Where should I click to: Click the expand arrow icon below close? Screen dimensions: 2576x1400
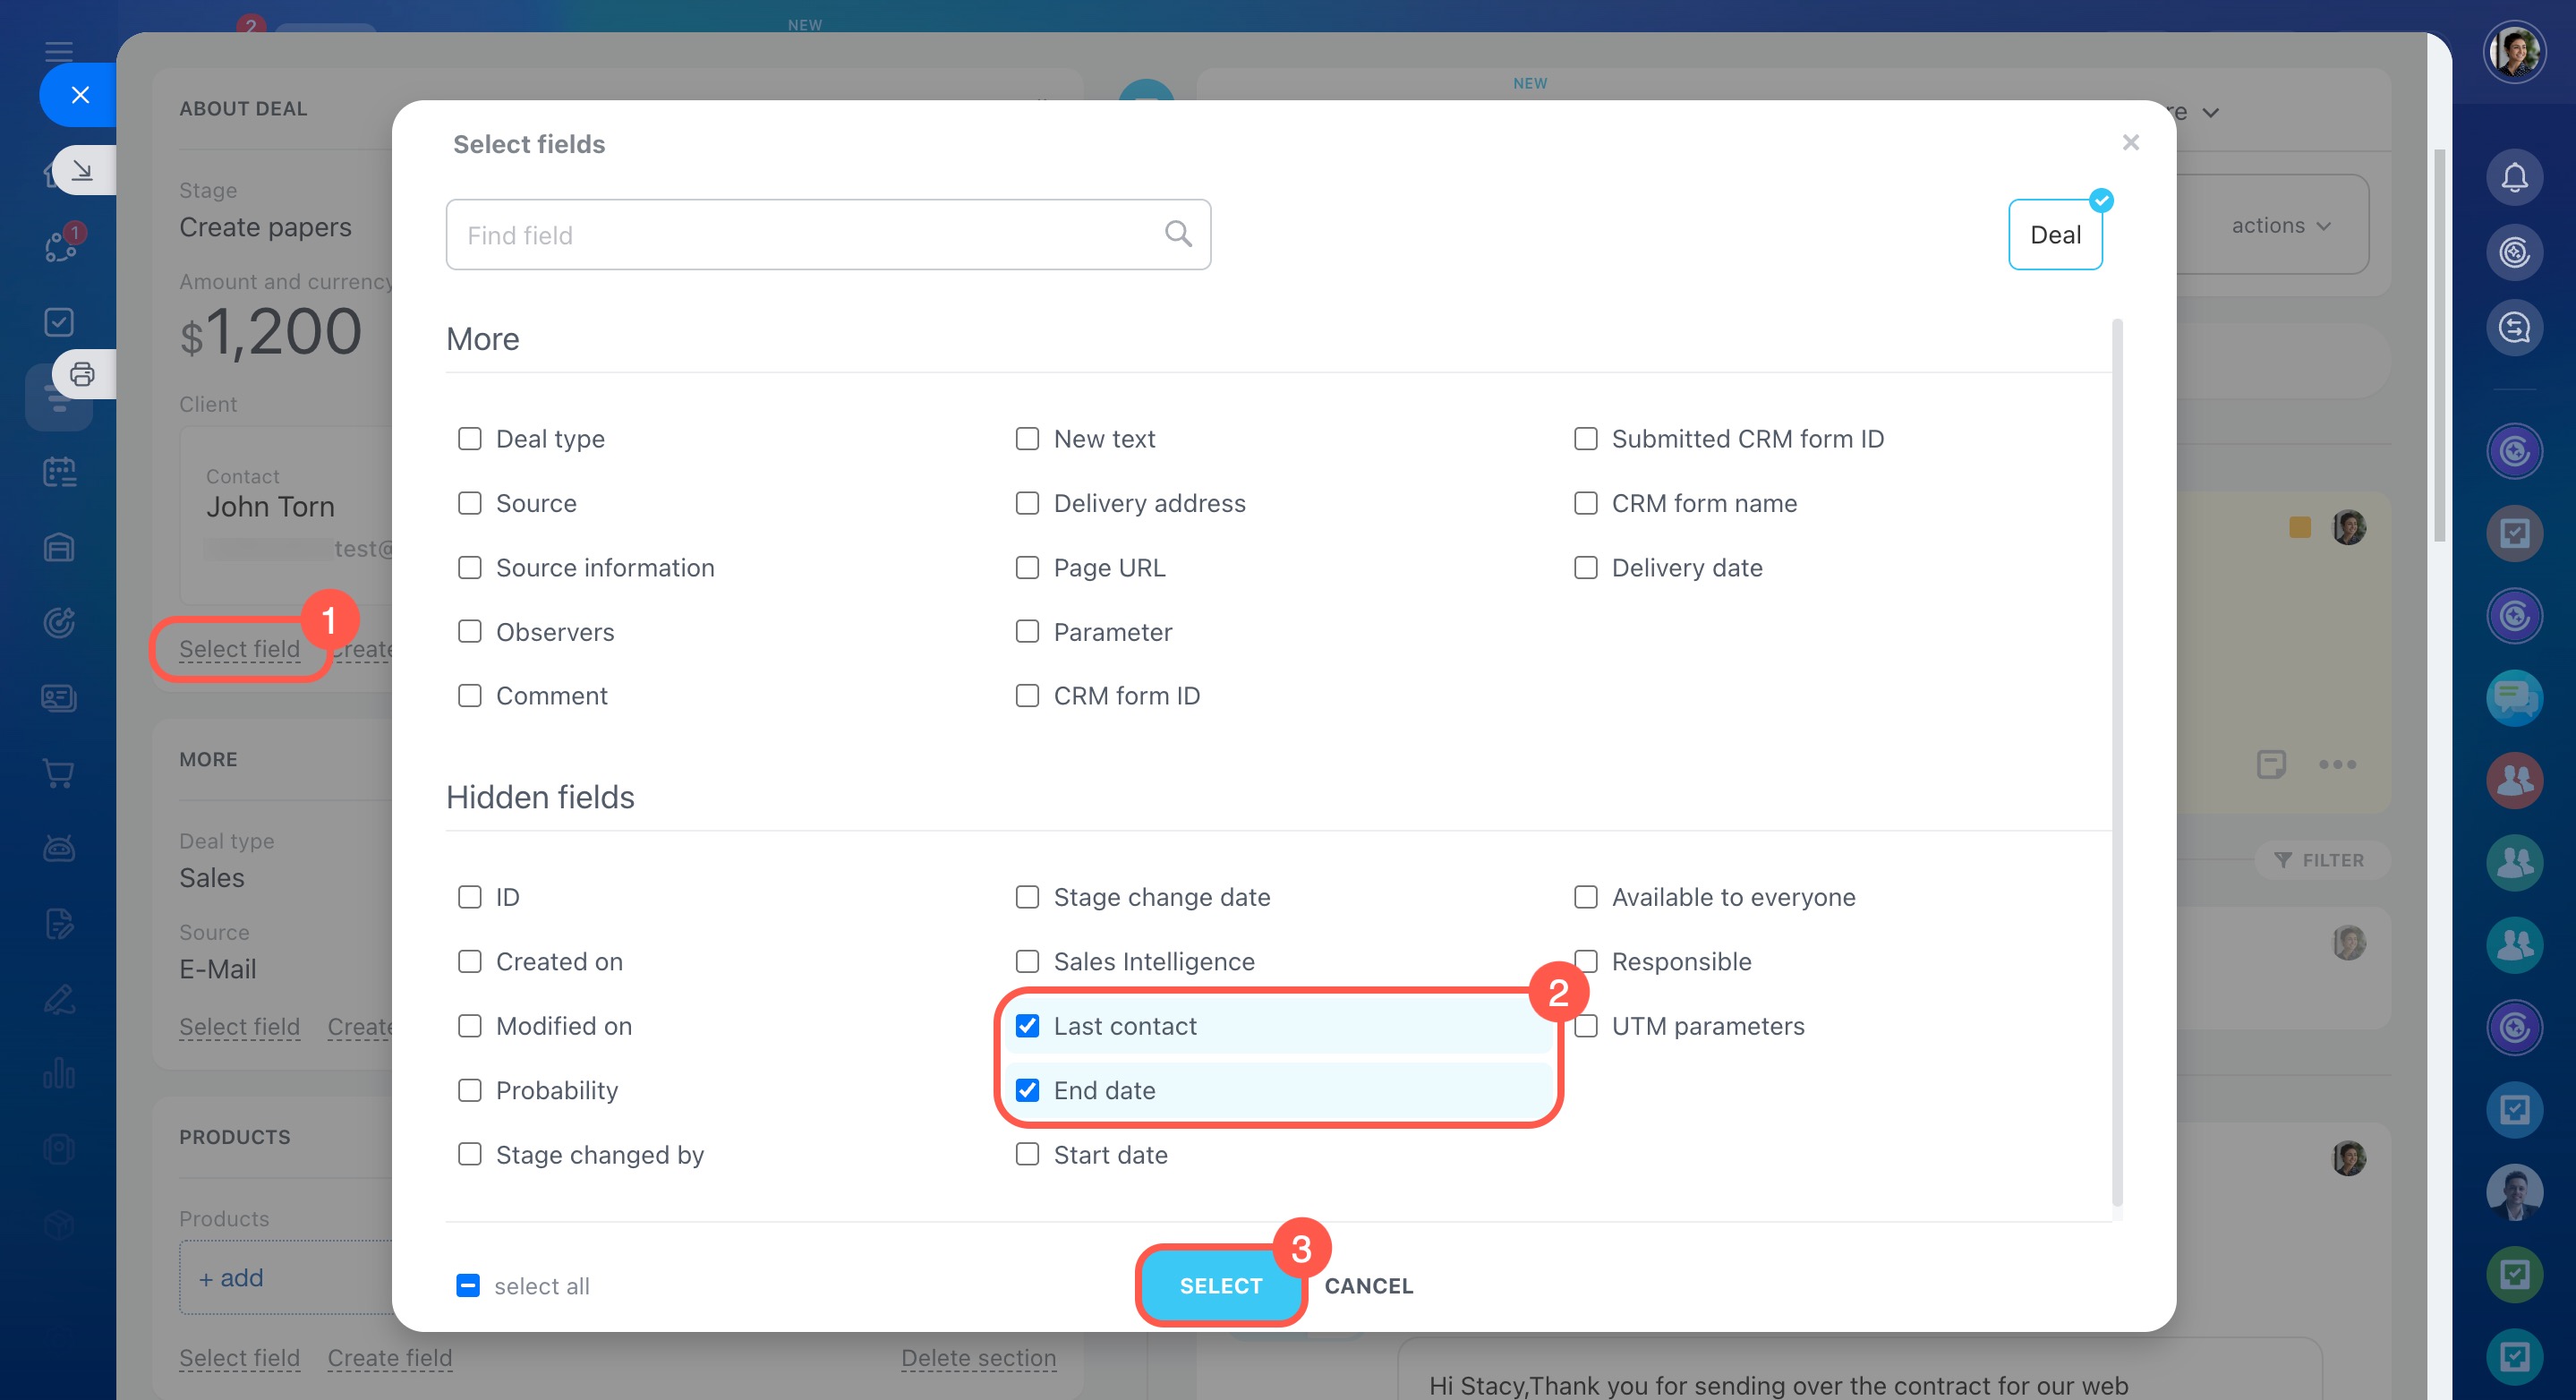(82, 171)
